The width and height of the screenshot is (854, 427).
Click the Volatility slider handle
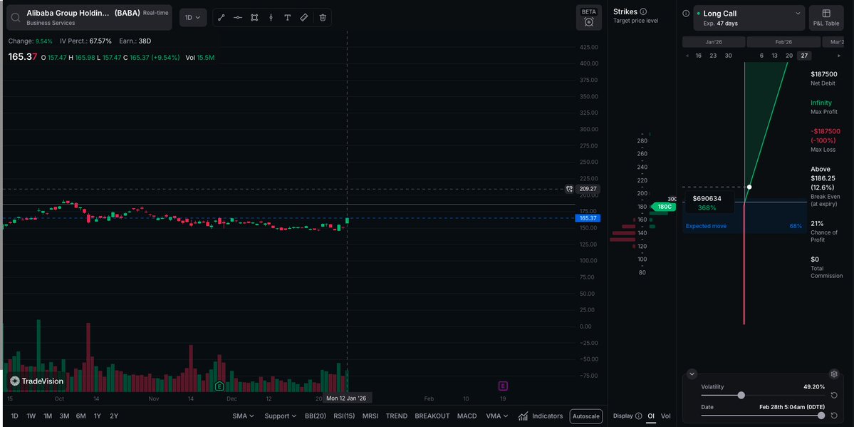[741, 396]
